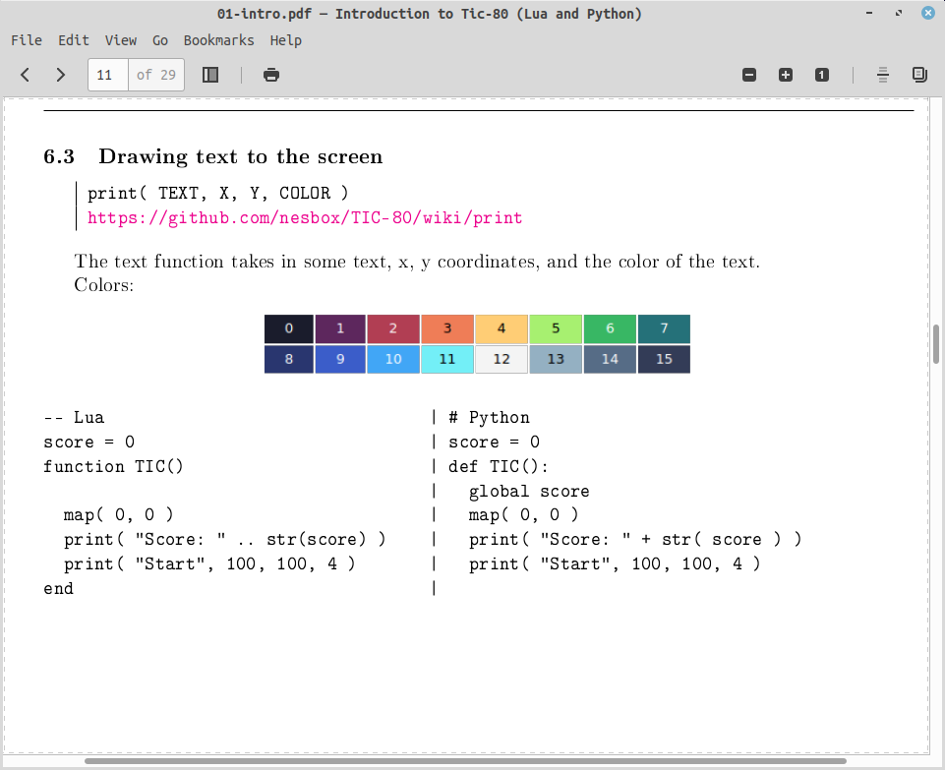Click 'function TIC()' in Lua code

(113, 466)
